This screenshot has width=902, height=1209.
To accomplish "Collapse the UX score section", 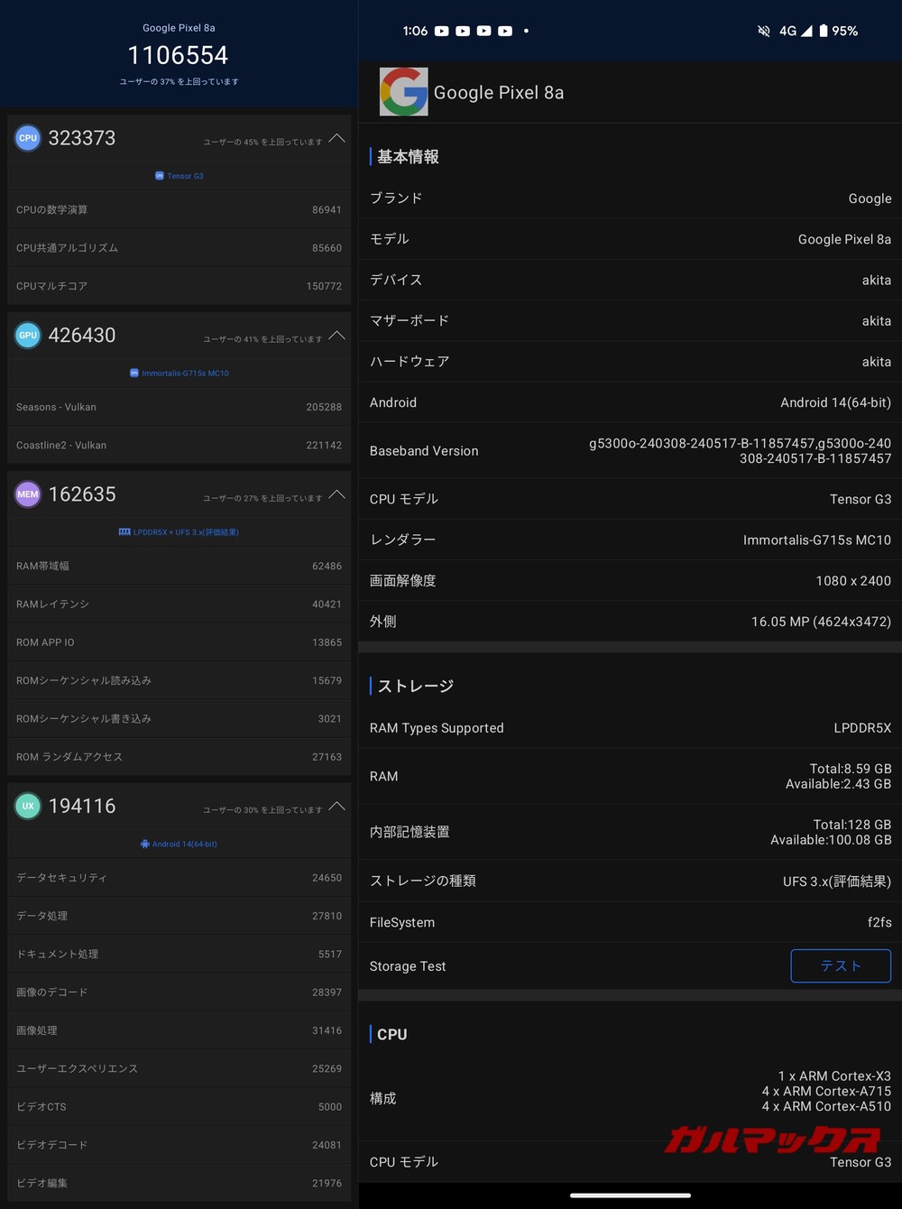I will tap(336, 806).
